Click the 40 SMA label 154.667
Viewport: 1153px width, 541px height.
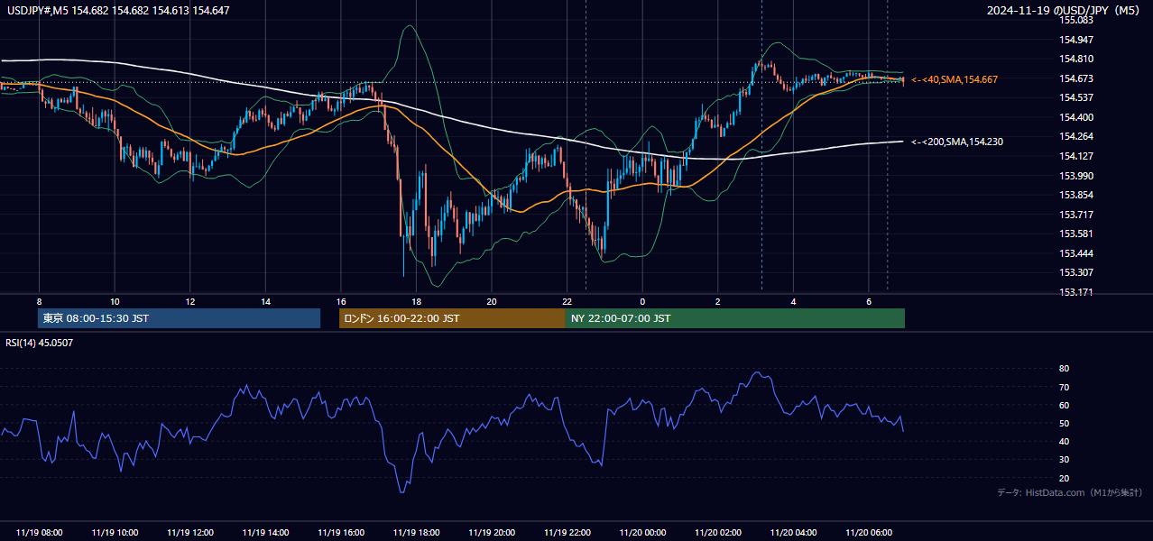pyautogui.click(x=955, y=79)
